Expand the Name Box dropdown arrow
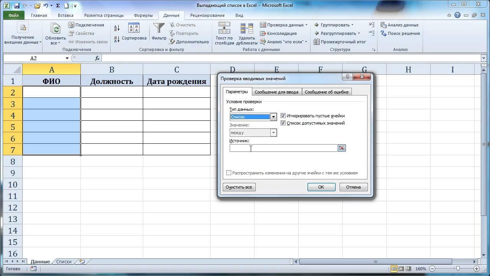This screenshot has width=490, height=276. (x=67, y=58)
